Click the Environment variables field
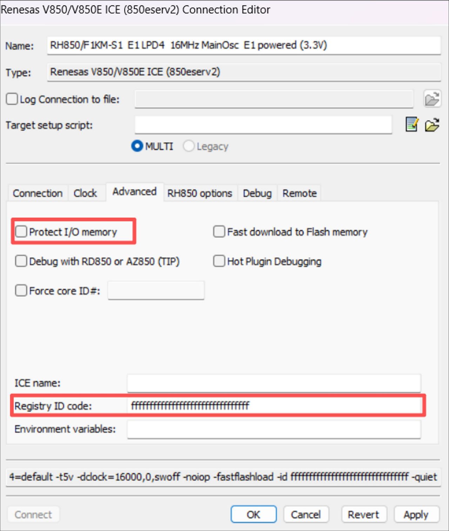The image size is (449, 531). coord(274,429)
